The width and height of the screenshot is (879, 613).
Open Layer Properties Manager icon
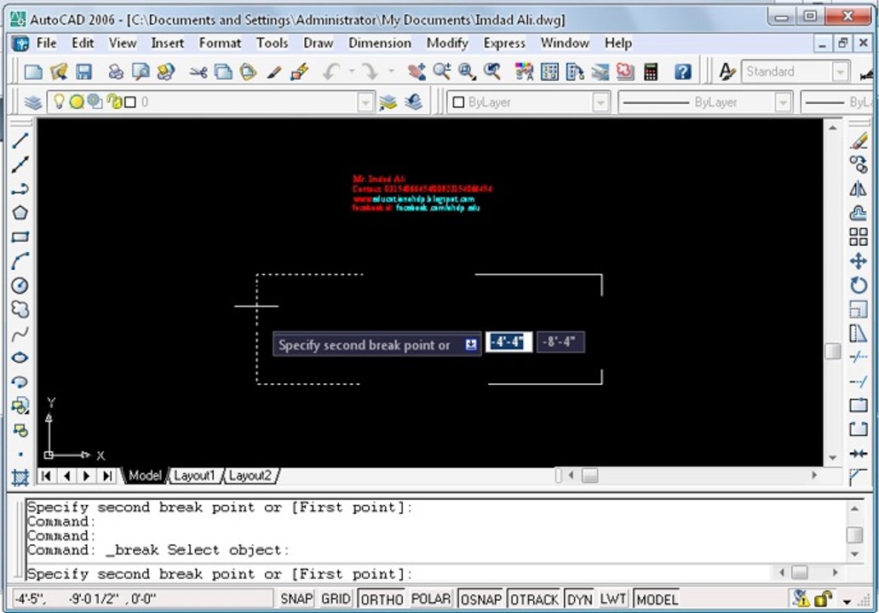(x=33, y=102)
